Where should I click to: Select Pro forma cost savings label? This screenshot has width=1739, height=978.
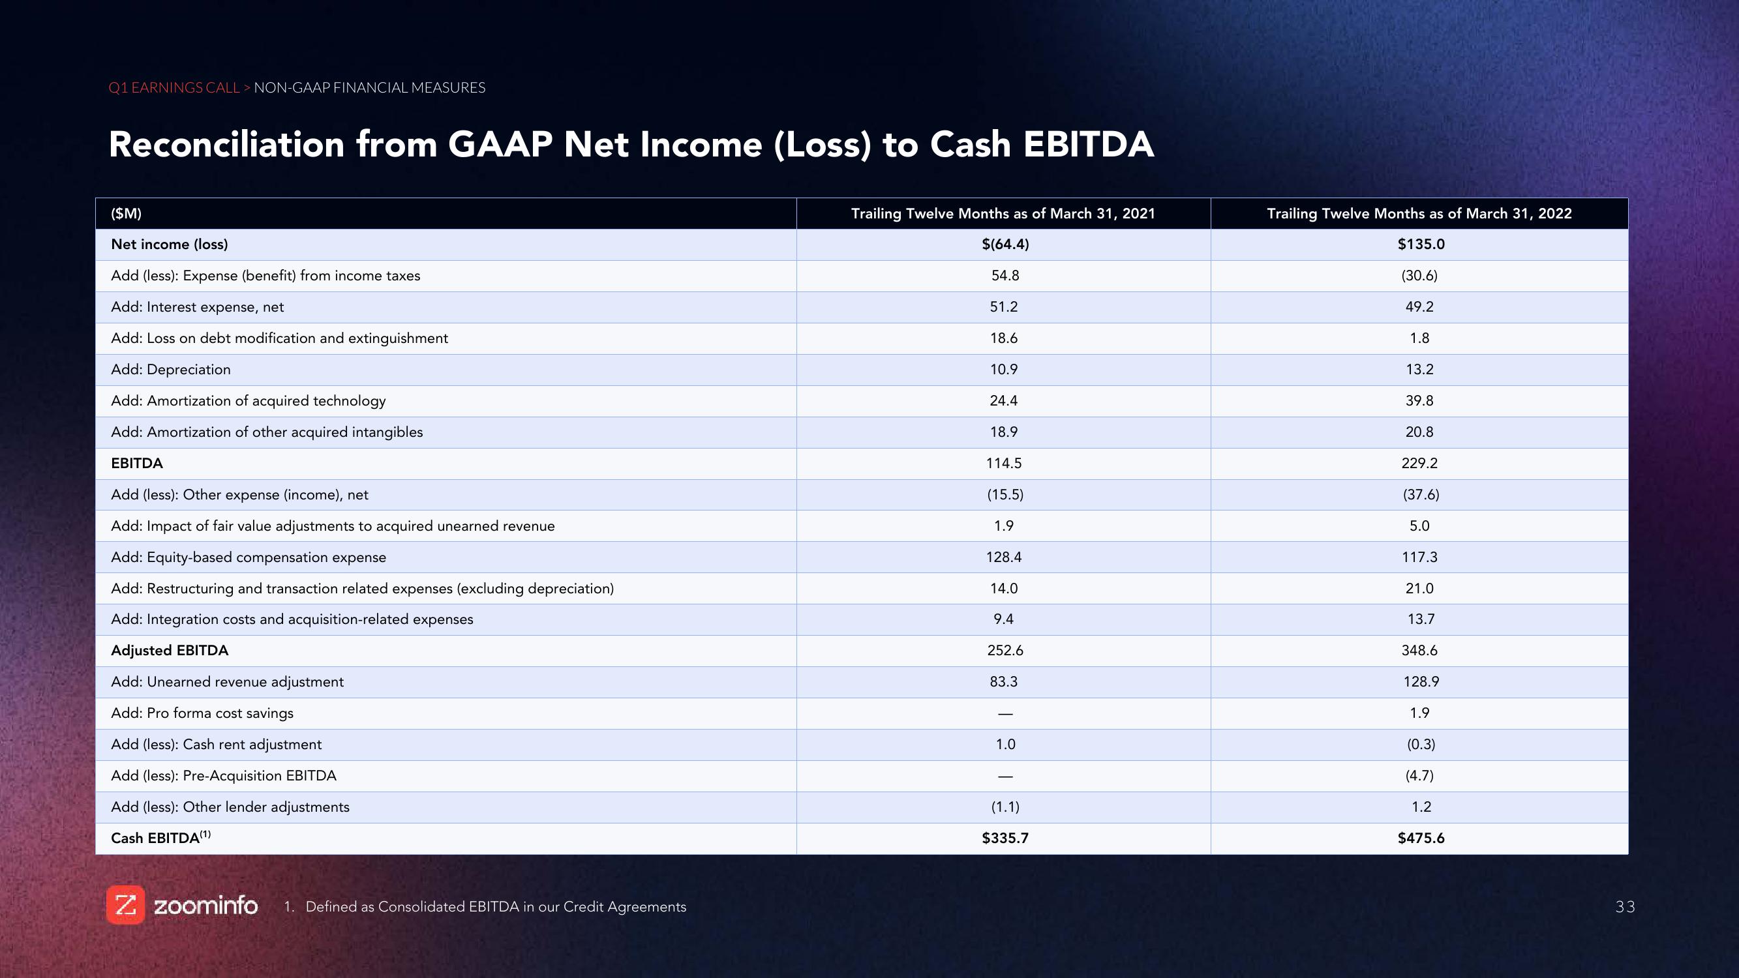(202, 713)
